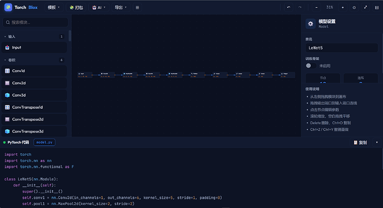Zoom out the canvas with minus button
This screenshot has height=208, width=383.
click(316, 7)
